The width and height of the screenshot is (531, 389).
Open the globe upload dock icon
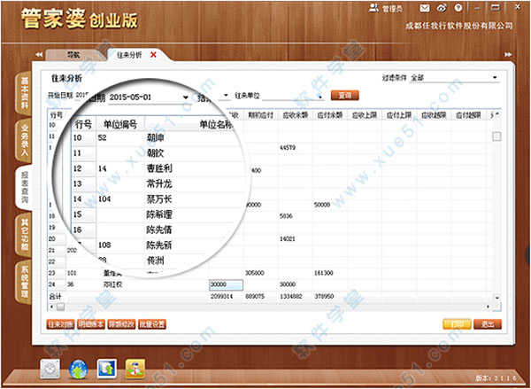(x=79, y=369)
